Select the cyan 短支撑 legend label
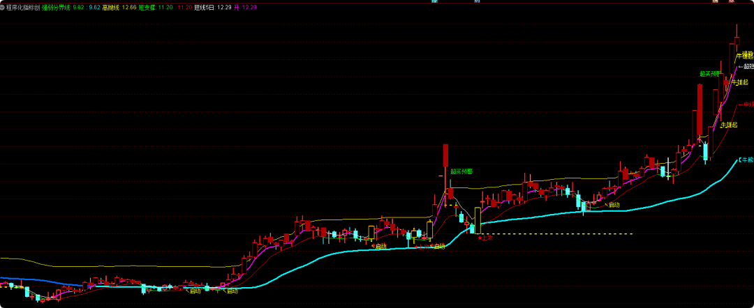 tap(147, 7)
